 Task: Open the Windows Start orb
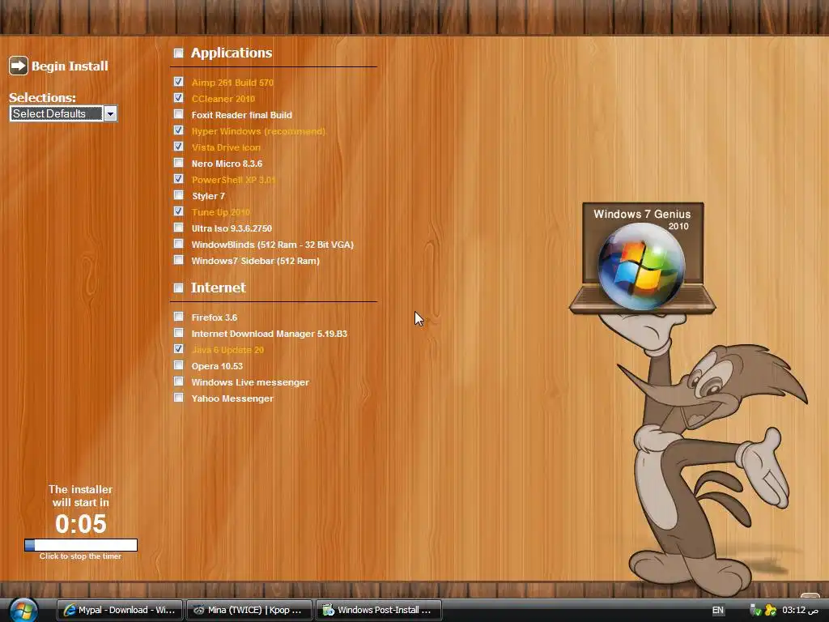click(23, 610)
